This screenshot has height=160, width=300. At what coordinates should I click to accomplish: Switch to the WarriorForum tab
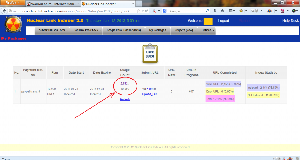53,4
